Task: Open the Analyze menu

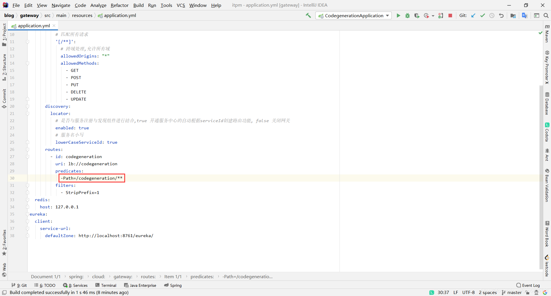Action: click(98, 5)
